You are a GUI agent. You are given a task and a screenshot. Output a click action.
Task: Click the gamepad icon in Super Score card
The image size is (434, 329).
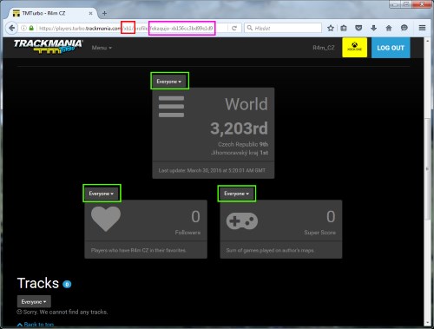click(242, 221)
